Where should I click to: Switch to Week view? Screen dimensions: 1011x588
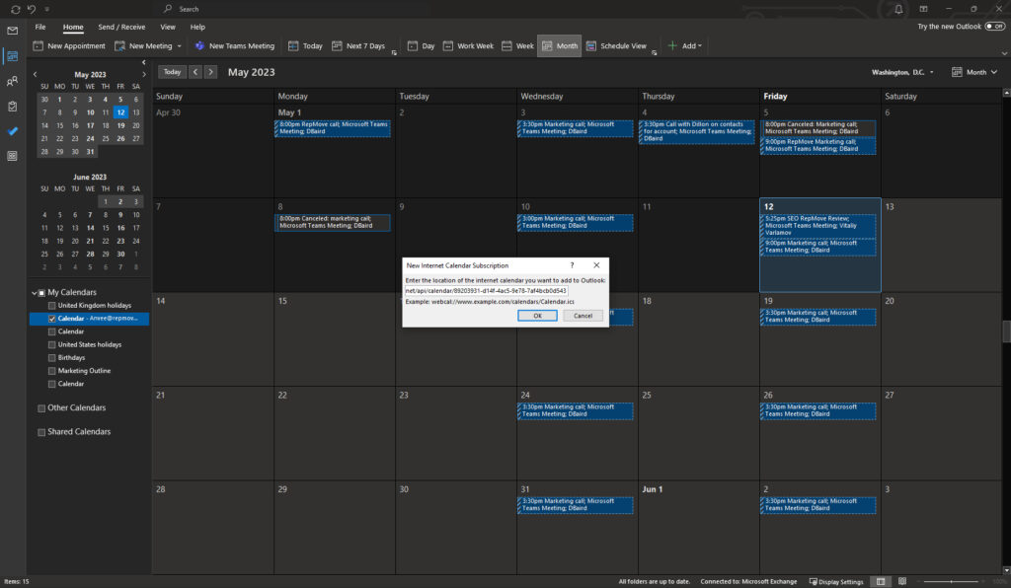[x=517, y=45]
